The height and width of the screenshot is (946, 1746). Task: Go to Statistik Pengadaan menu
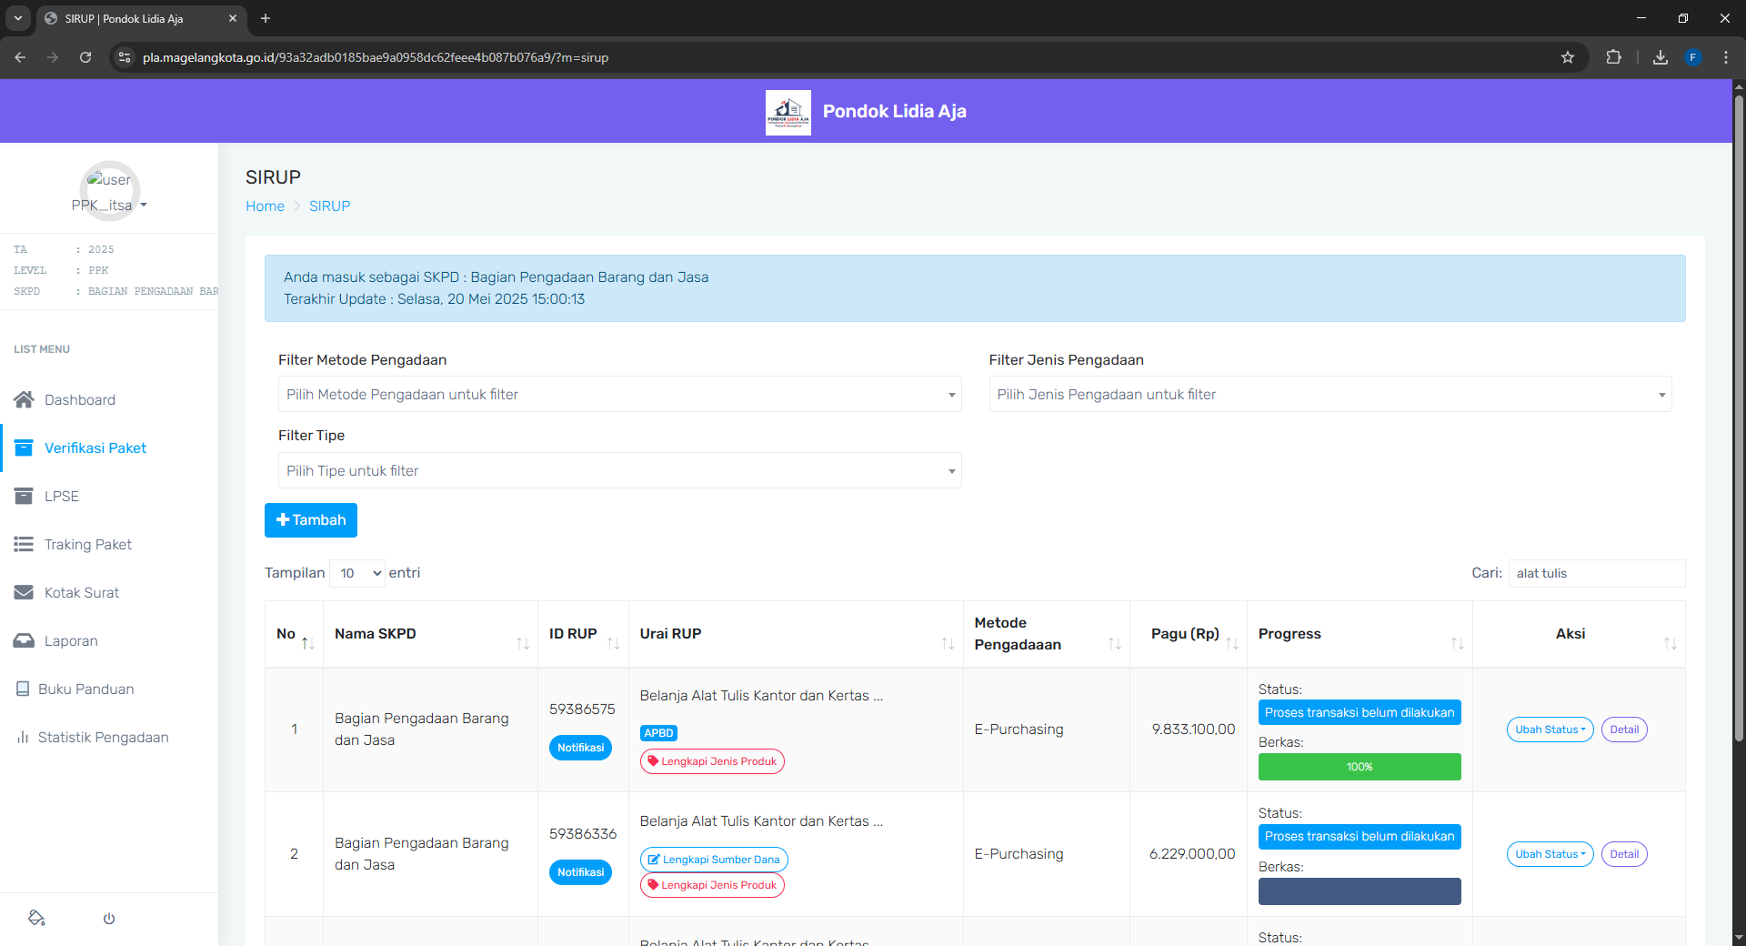click(x=103, y=737)
